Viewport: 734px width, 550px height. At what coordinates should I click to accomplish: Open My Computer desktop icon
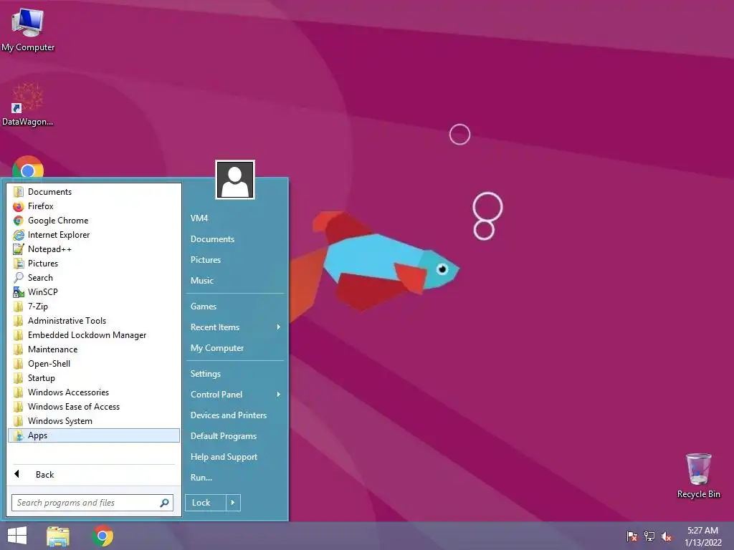click(x=28, y=29)
